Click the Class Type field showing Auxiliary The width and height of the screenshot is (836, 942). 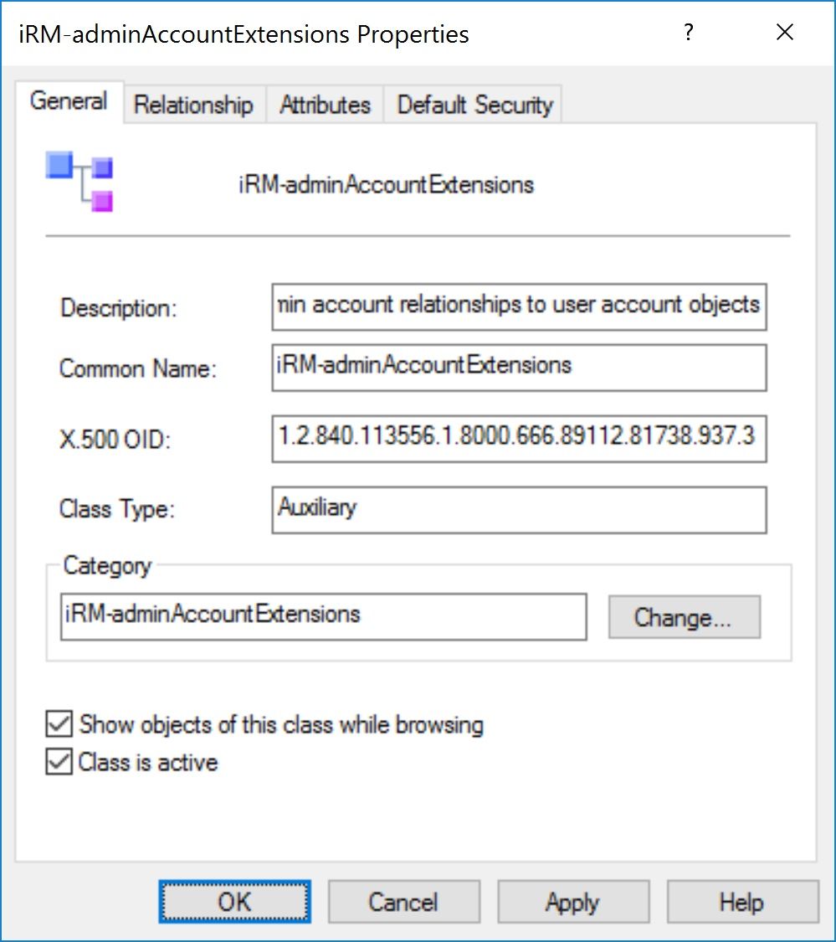pos(519,507)
